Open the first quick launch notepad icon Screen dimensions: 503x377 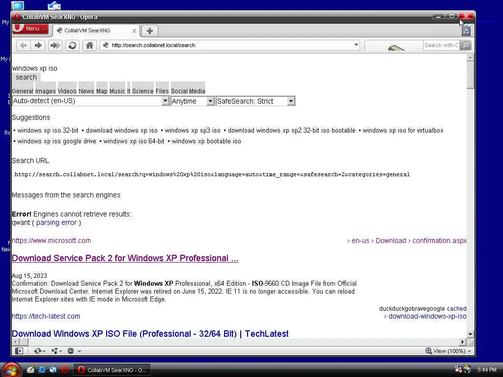[30, 370]
